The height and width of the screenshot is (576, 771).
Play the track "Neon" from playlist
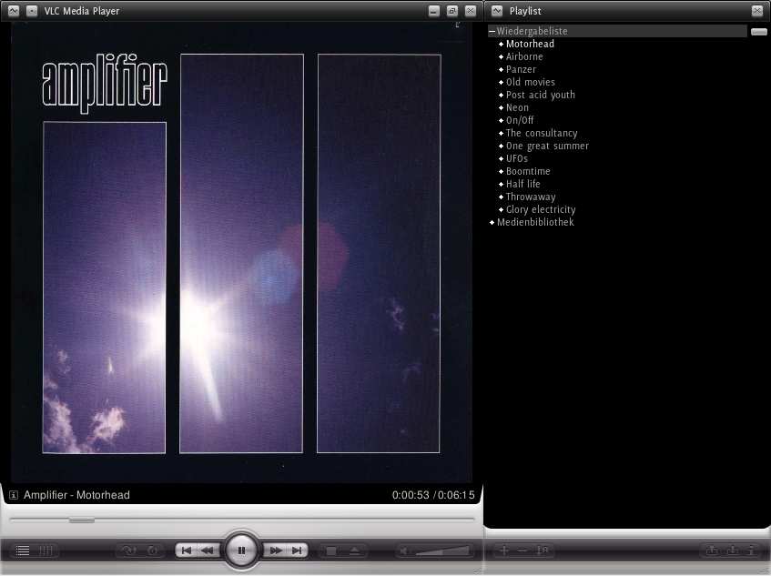tap(517, 107)
